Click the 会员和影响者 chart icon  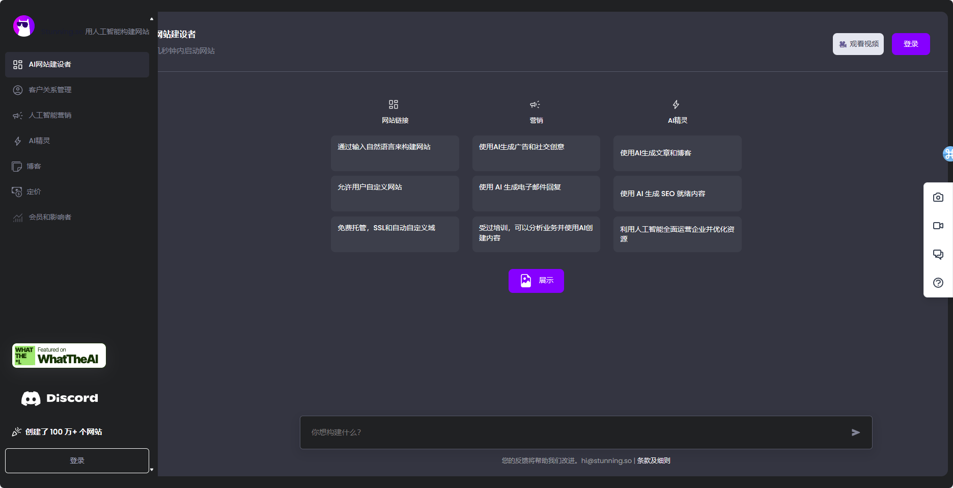point(17,218)
